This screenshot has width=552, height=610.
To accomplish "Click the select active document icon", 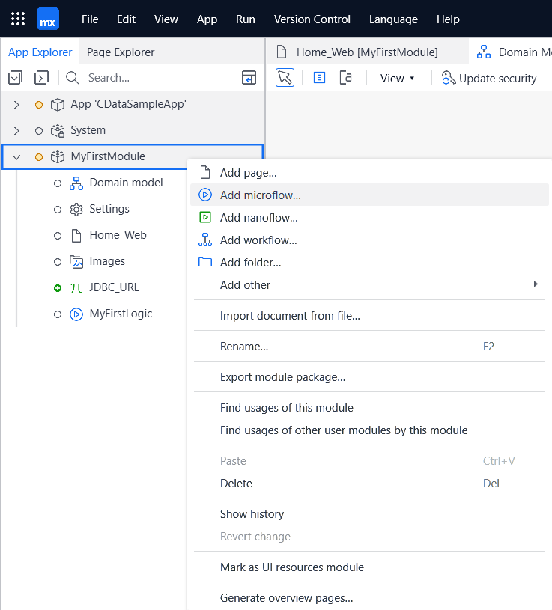I will [249, 78].
